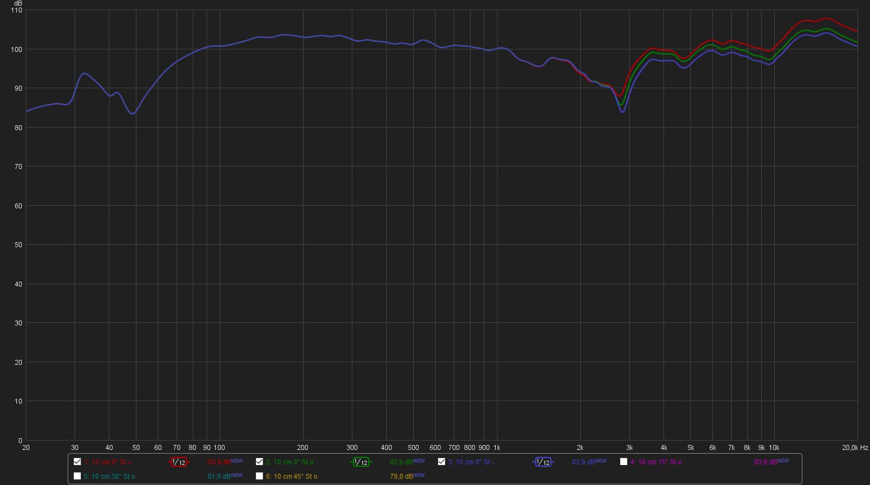Select legend label '4: 10 cm 15° St o'

click(x=656, y=462)
